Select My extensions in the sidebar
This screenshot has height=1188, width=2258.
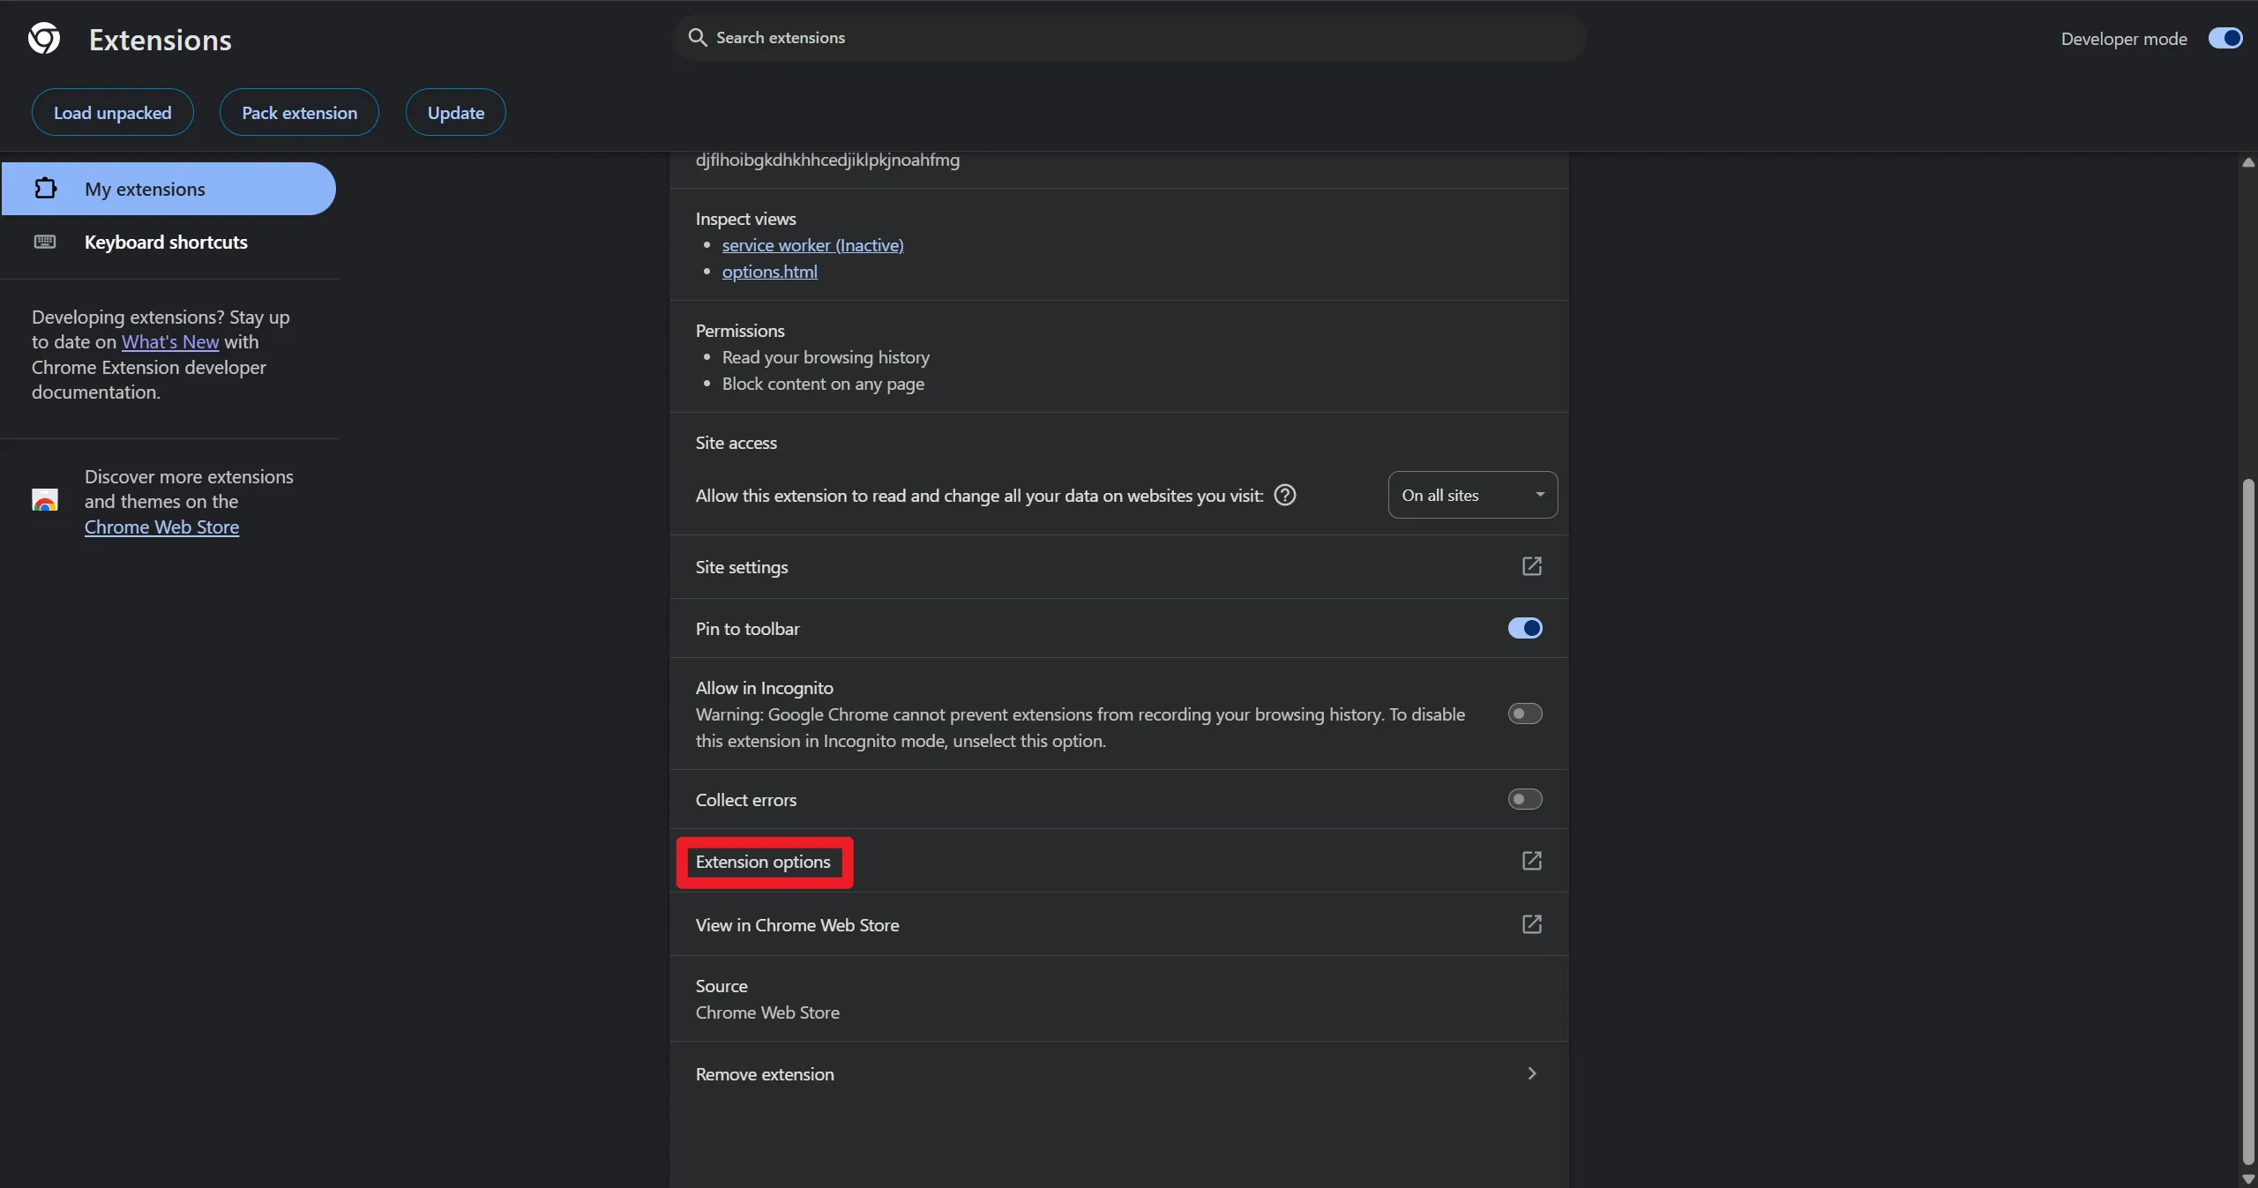[144, 189]
